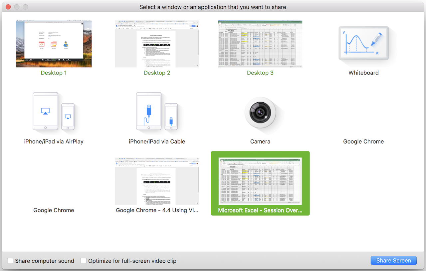Enable Share computer sound
This screenshot has height=271, width=426.
click(x=10, y=261)
